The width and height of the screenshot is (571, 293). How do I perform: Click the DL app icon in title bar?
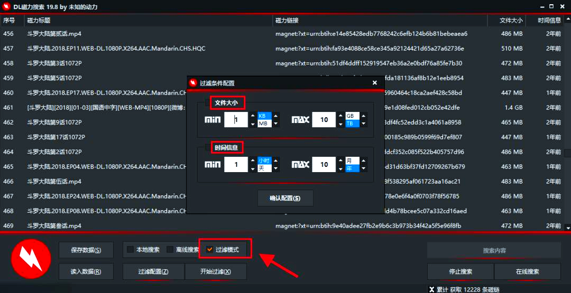[8, 7]
